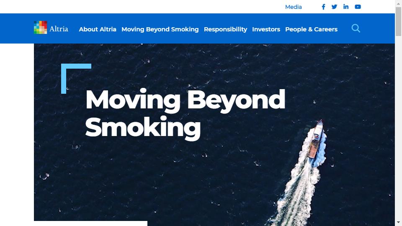Select the Investors menu item
This screenshot has width=402, height=226.
click(266, 29)
